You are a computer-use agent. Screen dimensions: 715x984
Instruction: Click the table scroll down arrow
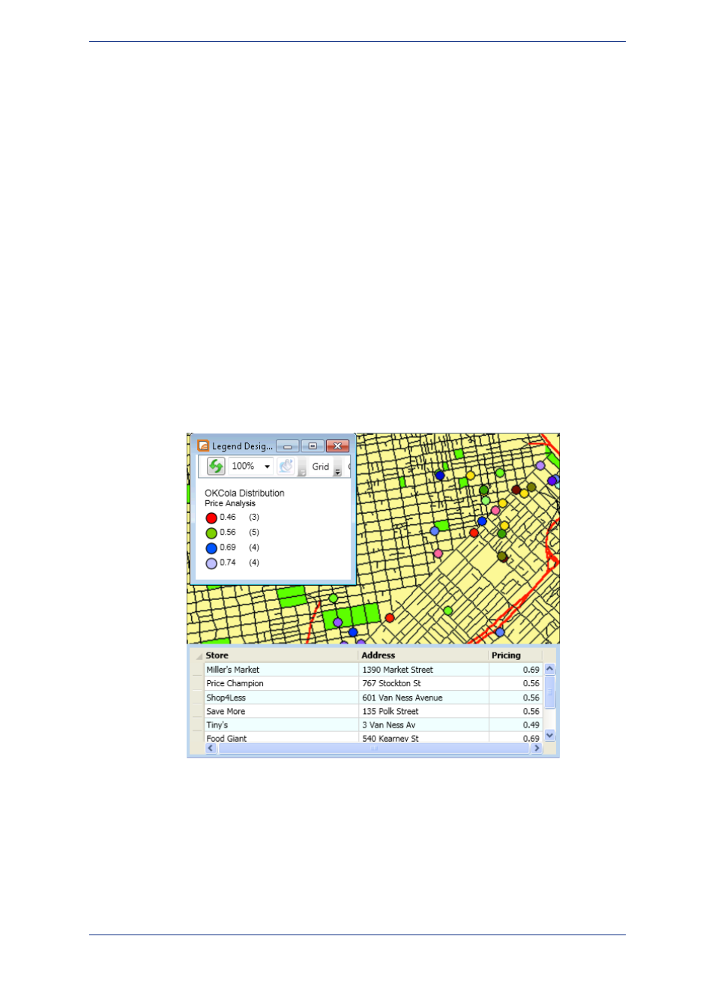[549, 736]
